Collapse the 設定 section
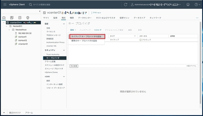This screenshot has height=116, width=203. 64,24
